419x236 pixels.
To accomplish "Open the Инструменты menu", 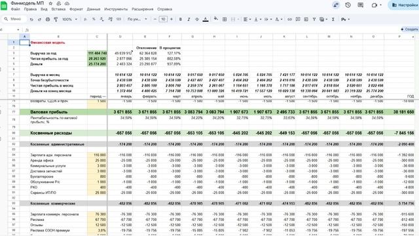I will click(x=116, y=9).
